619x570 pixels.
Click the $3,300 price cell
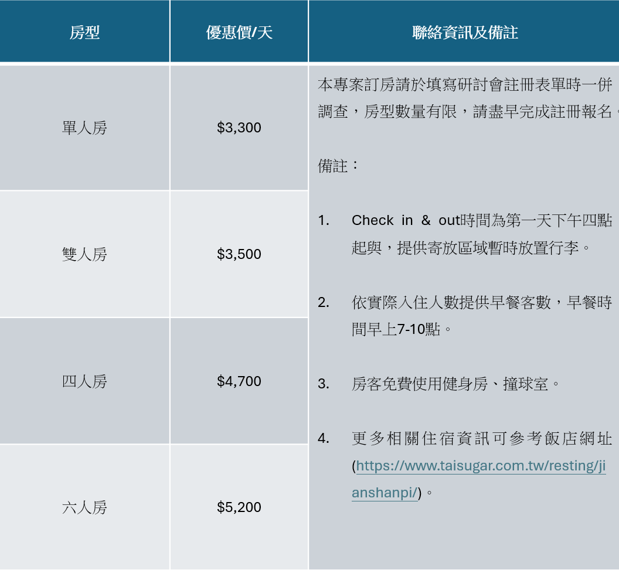point(239,128)
